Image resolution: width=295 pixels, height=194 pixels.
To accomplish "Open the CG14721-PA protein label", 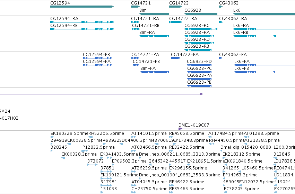I will click(x=145, y=55).
